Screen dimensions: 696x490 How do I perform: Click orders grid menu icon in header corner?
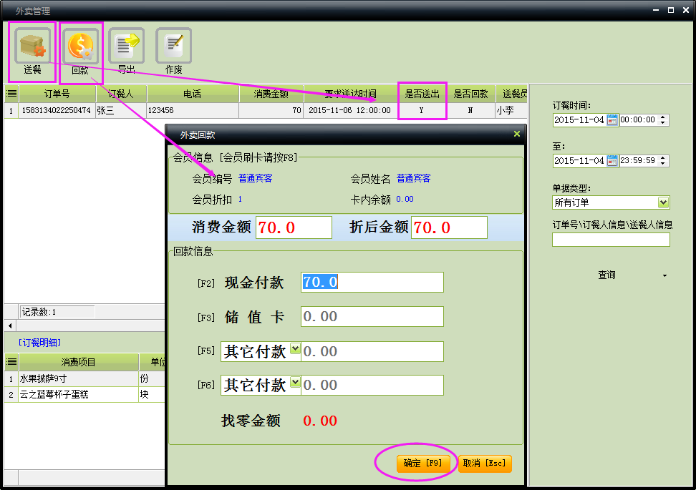11,94
